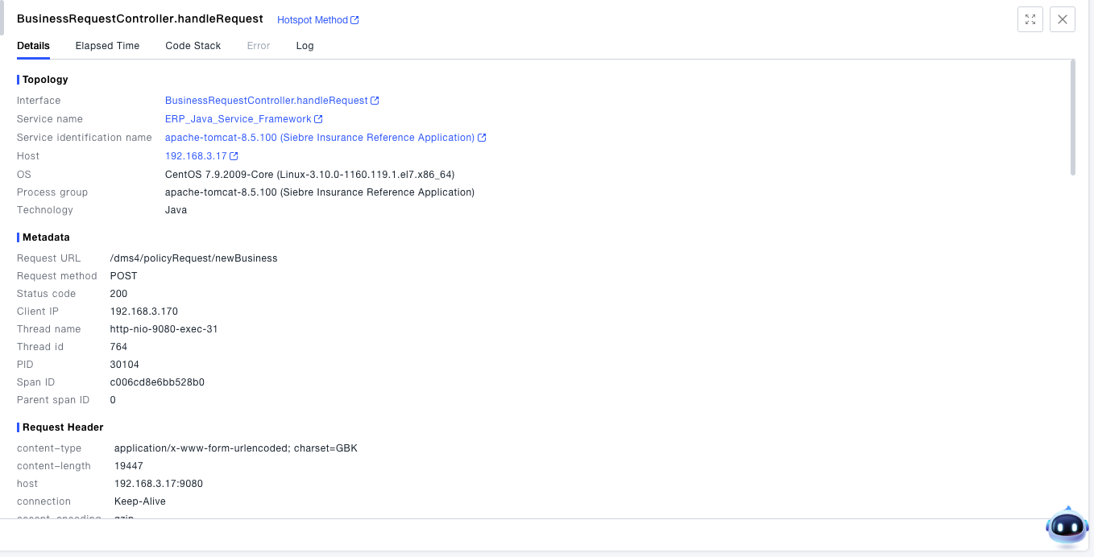Click the fullscreen expand icon

tap(1030, 19)
